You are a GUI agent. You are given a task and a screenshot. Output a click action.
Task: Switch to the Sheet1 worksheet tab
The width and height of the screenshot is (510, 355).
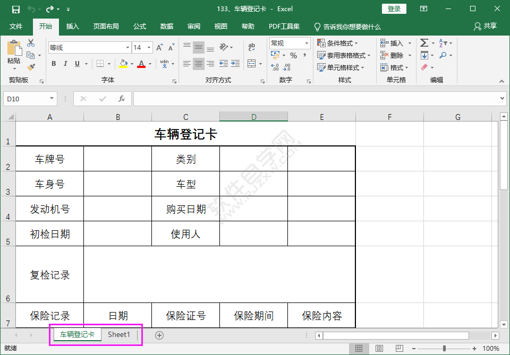pyautogui.click(x=119, y=334)
